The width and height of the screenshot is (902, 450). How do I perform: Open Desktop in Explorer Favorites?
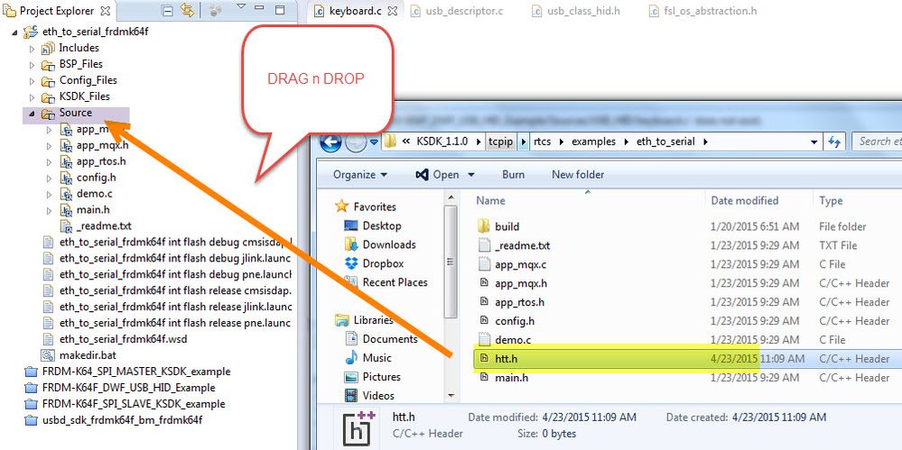(381, 225)
